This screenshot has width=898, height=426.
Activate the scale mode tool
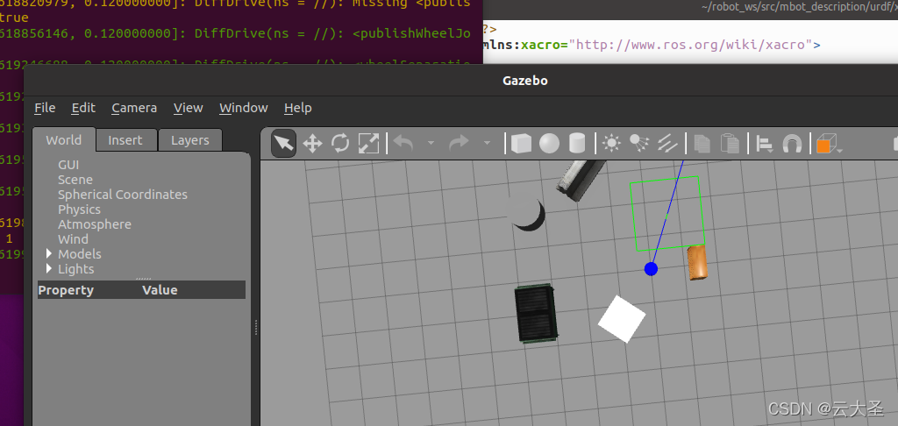(x=368, y=143)
